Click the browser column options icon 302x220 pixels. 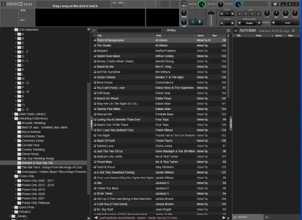click(x=228, y=30)
